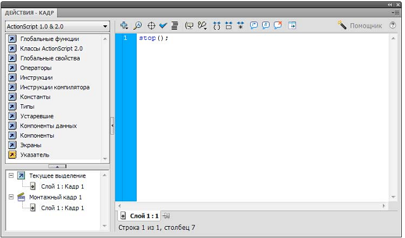
Task: Click Remove comment icon with red mark
Action: pos(278,25)
